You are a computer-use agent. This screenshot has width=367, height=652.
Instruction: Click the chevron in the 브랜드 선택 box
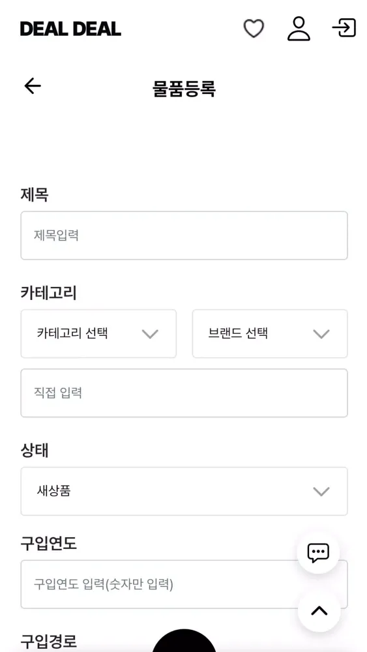tap(321, 334)
